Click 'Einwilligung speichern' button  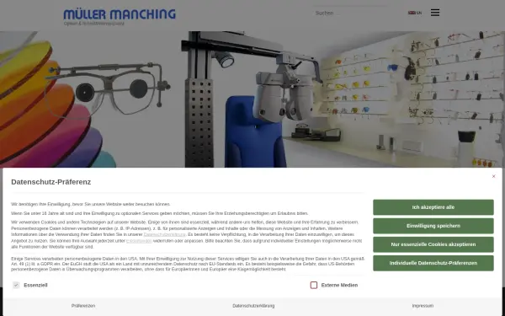[433, 226]
